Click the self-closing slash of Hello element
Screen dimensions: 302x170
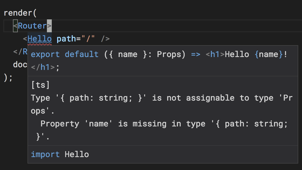point(105,38)
